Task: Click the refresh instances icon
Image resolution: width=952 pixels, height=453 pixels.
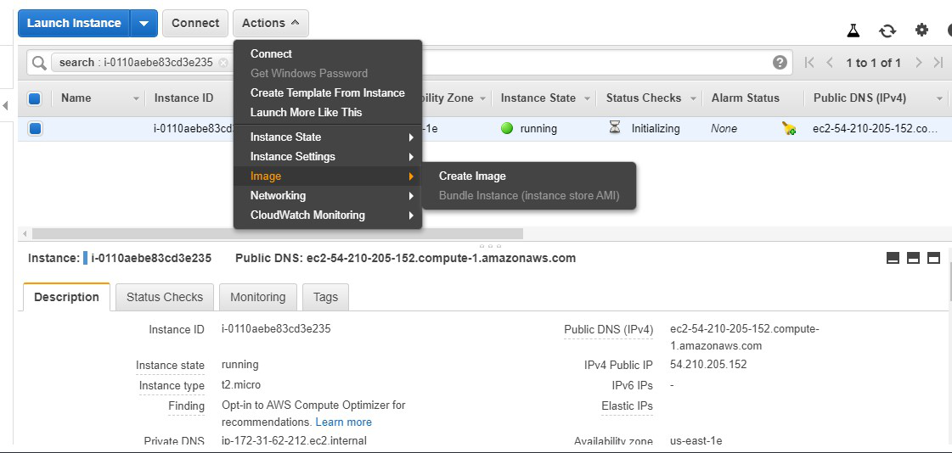Action: (x=887, y=31)
